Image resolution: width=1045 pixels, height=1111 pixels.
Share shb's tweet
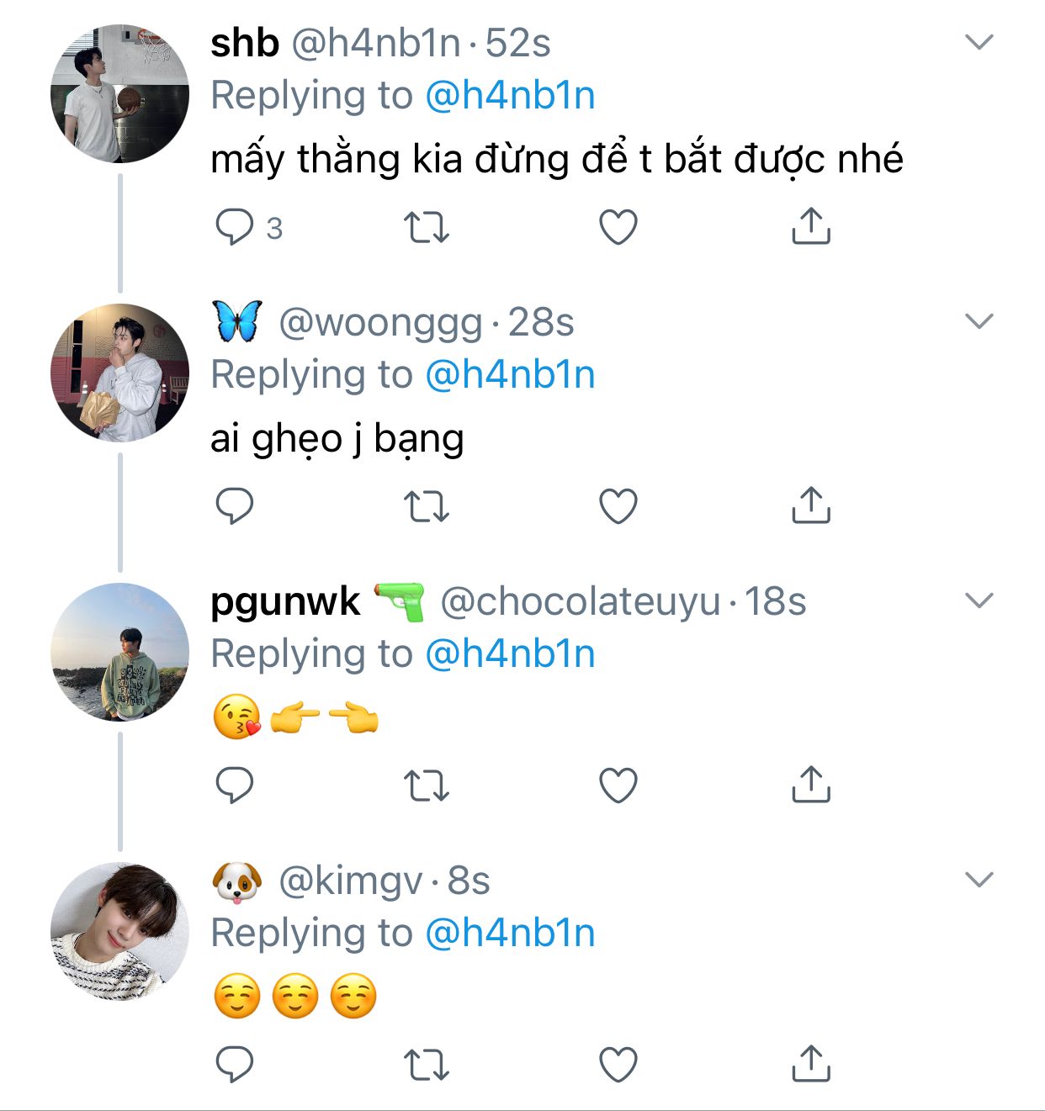pos(810,227)
